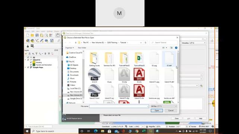Open Scale dropdown in status bar
239x134 pixels.
143,127
